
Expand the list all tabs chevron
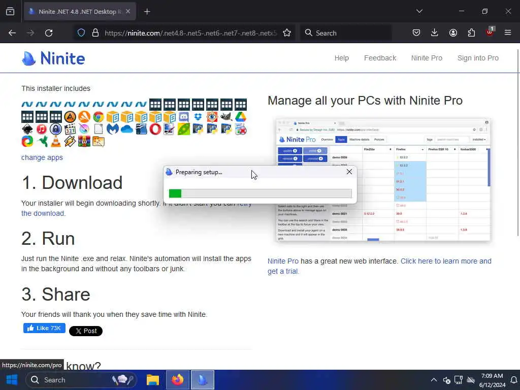tap(419, 11)
